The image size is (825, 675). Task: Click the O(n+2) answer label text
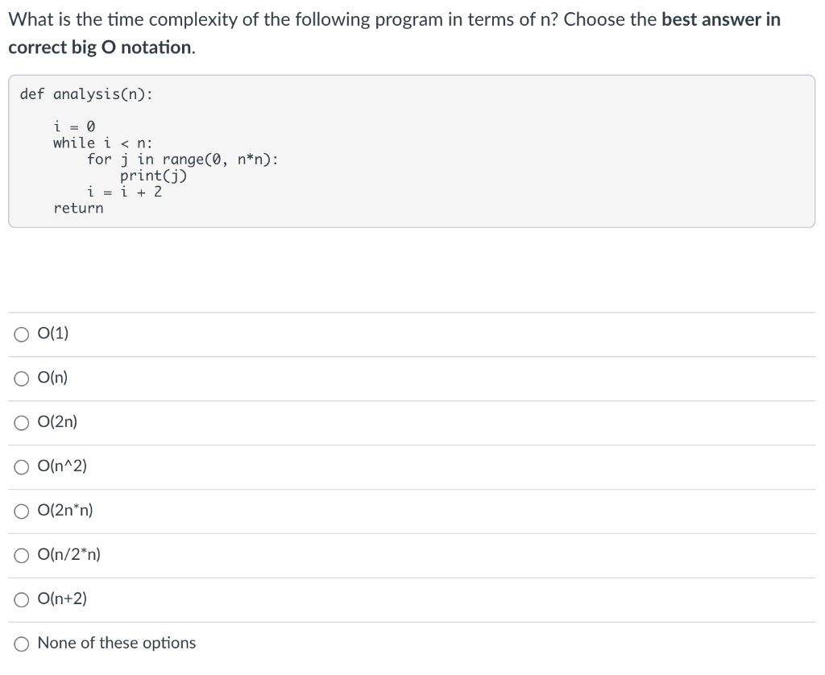[62, 598]
